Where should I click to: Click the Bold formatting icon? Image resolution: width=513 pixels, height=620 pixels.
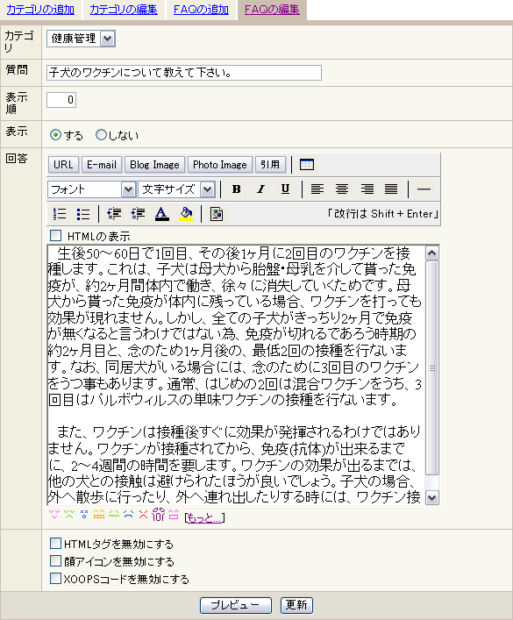pos(237,189)
